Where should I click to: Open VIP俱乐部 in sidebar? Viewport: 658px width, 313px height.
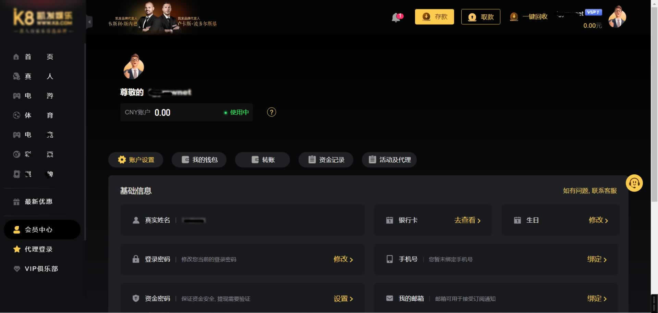click(x=36, y=269)
